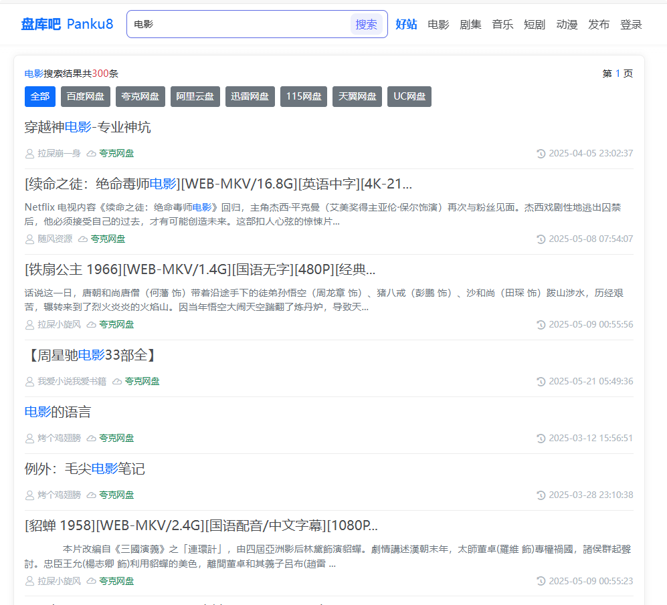Screen dimensions: 667x605
Task: Click clock icon beside 2025-03-28 23:10:38
Action: [541, 495]
